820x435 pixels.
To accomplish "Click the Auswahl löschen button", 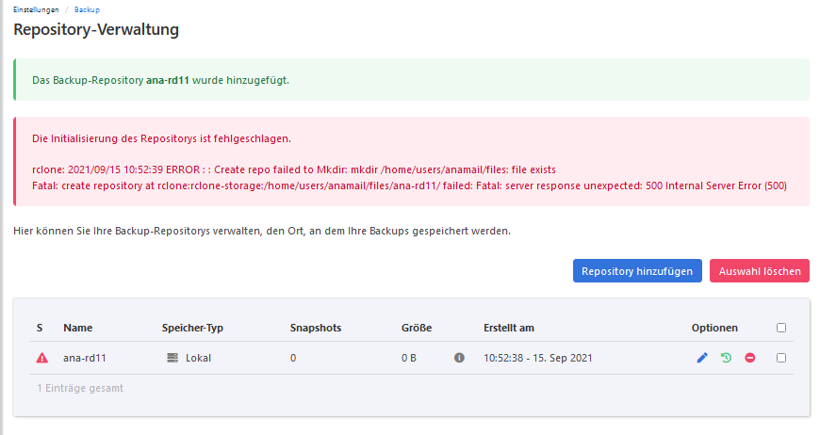I will 759,271.
